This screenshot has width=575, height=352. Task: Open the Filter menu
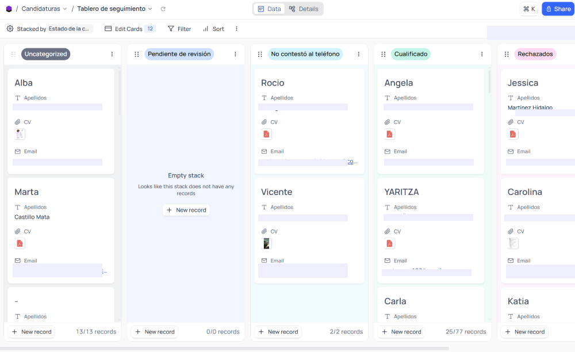point(179,29)
